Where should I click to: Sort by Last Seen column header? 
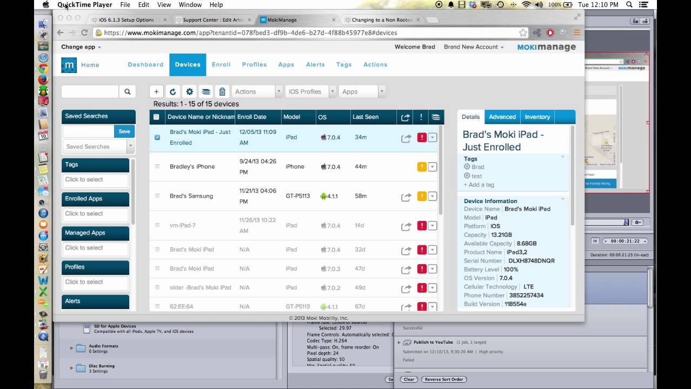pos(373,117)
